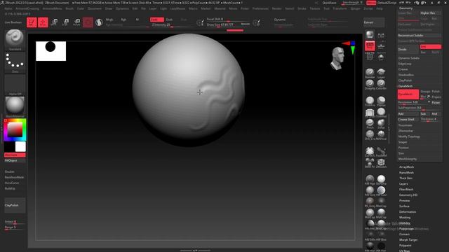Toggle Live Boolean rendering
This screenshot has height=252, width=449.
[x=13, y=22]
